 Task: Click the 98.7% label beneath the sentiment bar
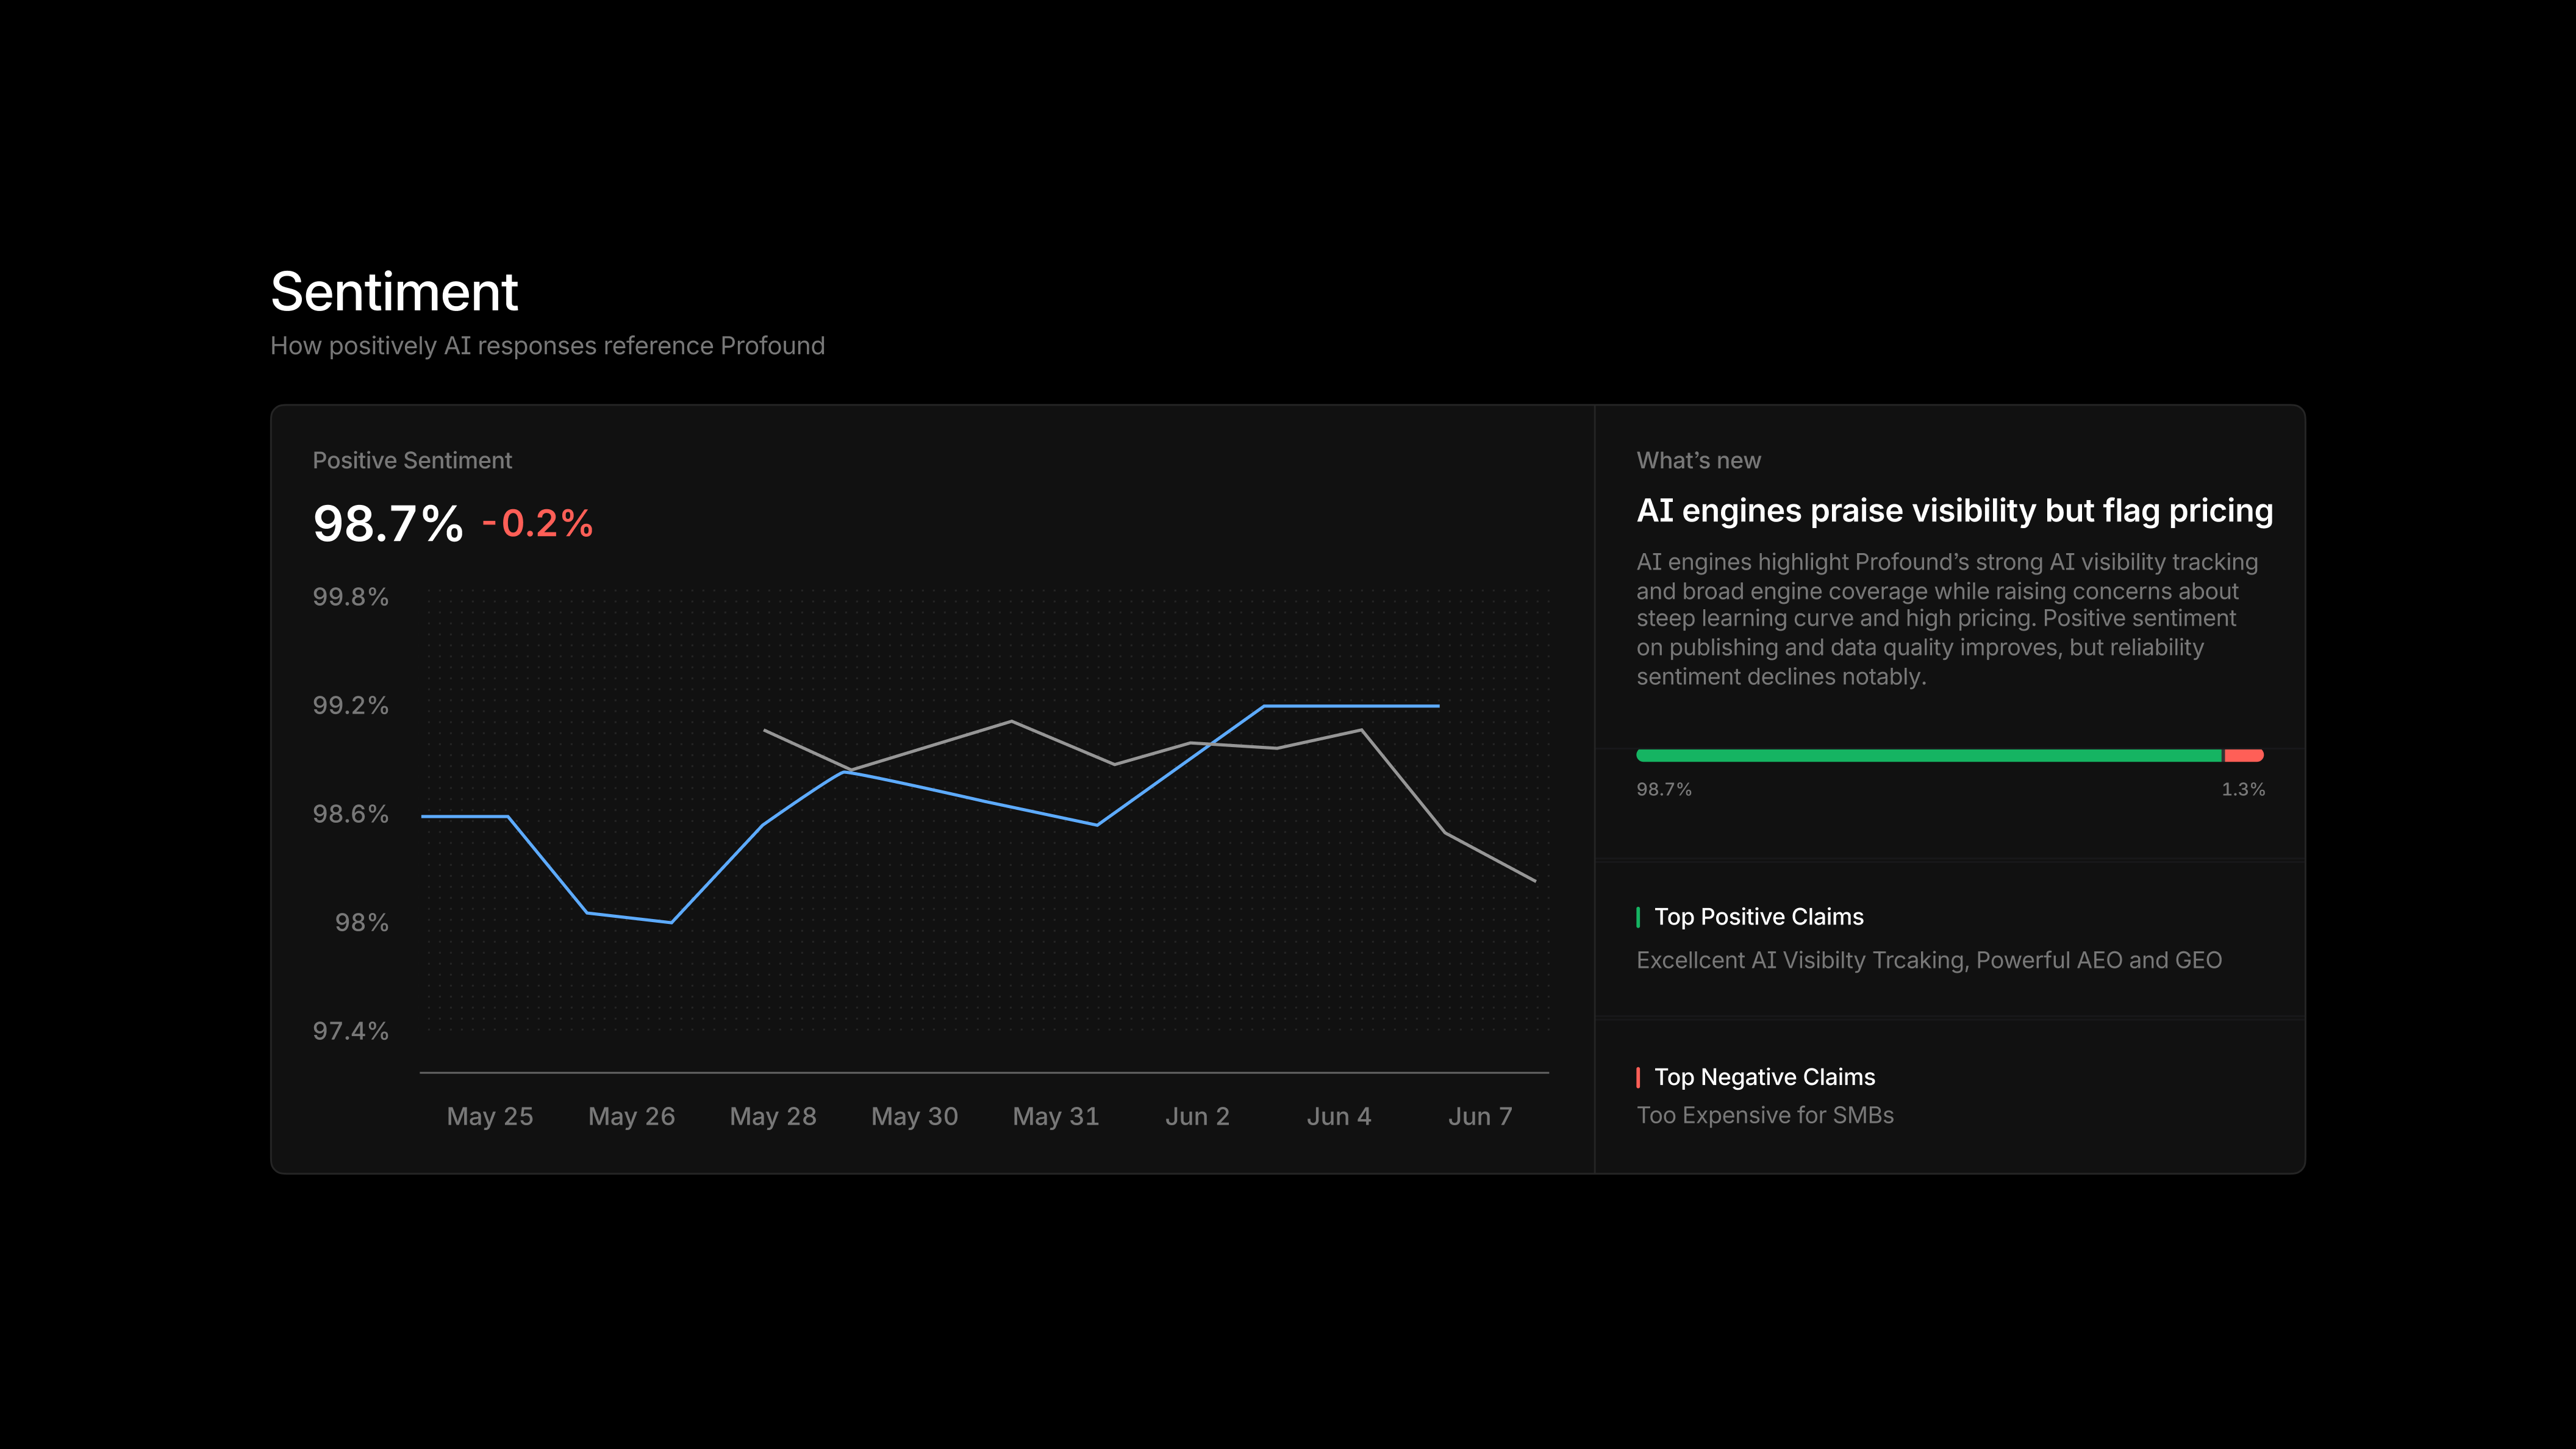1663,789
